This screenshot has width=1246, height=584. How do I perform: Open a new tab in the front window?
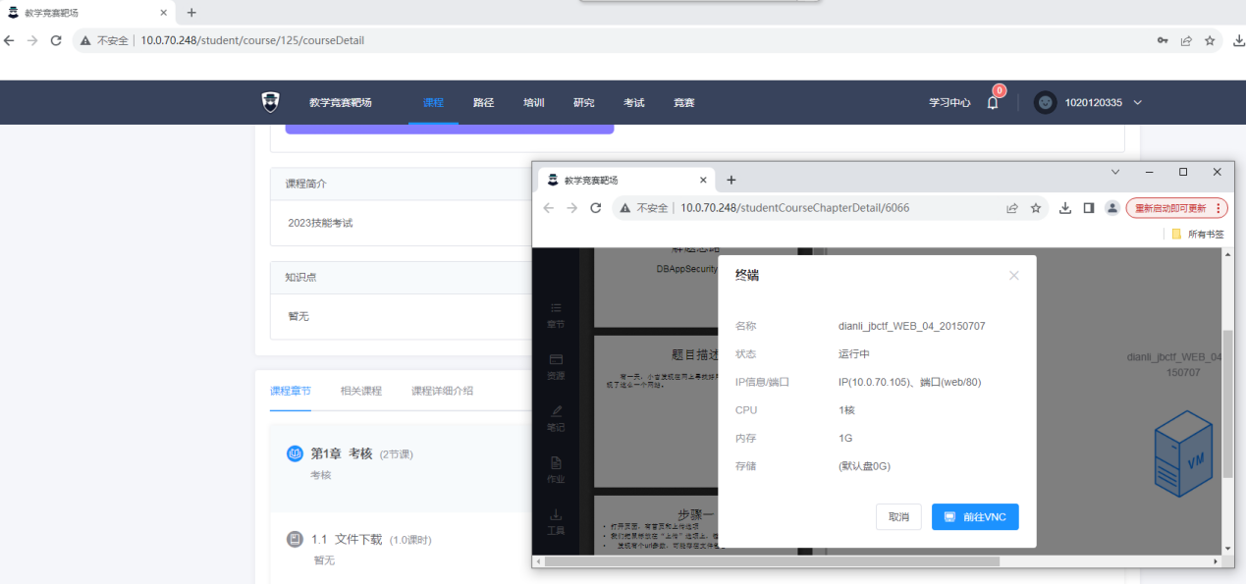(731, 180)
